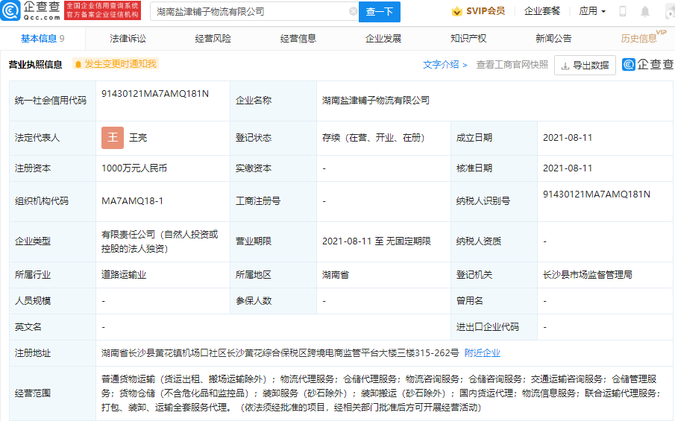Open 王亮 legal representative link
The image size is (675, 421).
(138, 138)
